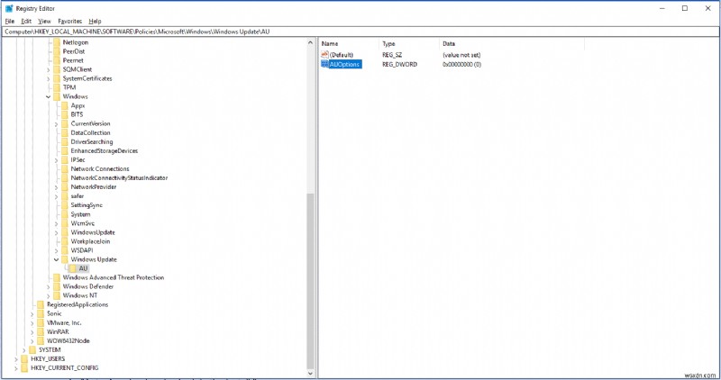Open the File menu

coord(10,21)
